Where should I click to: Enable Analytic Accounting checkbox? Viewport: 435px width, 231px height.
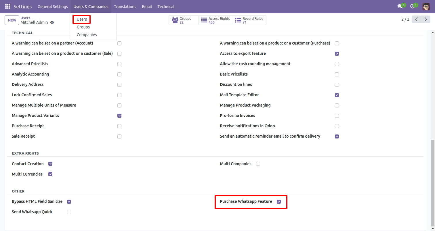click(x=119, y=74)
